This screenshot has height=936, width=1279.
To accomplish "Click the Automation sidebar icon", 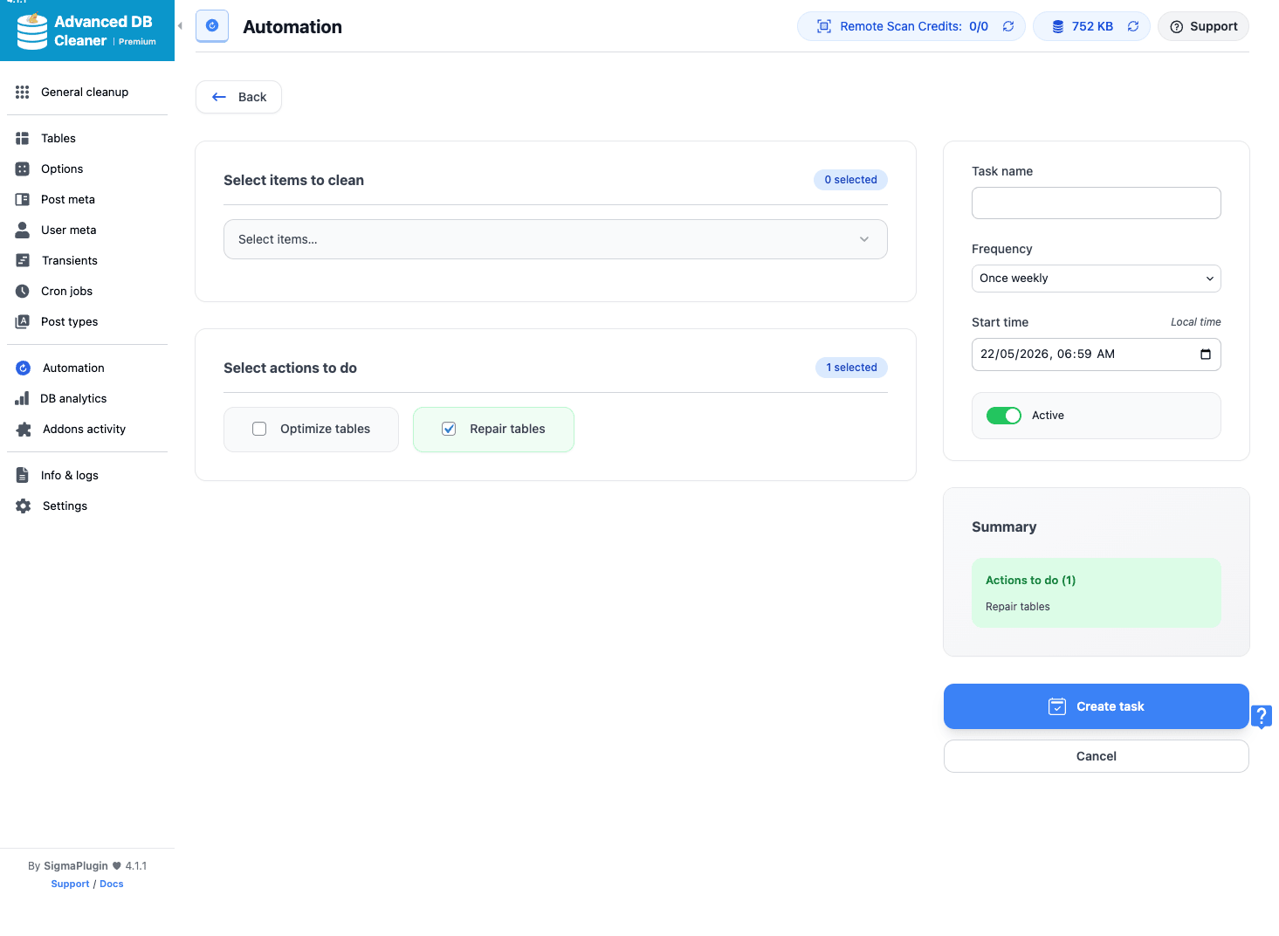I will (24, 368).
